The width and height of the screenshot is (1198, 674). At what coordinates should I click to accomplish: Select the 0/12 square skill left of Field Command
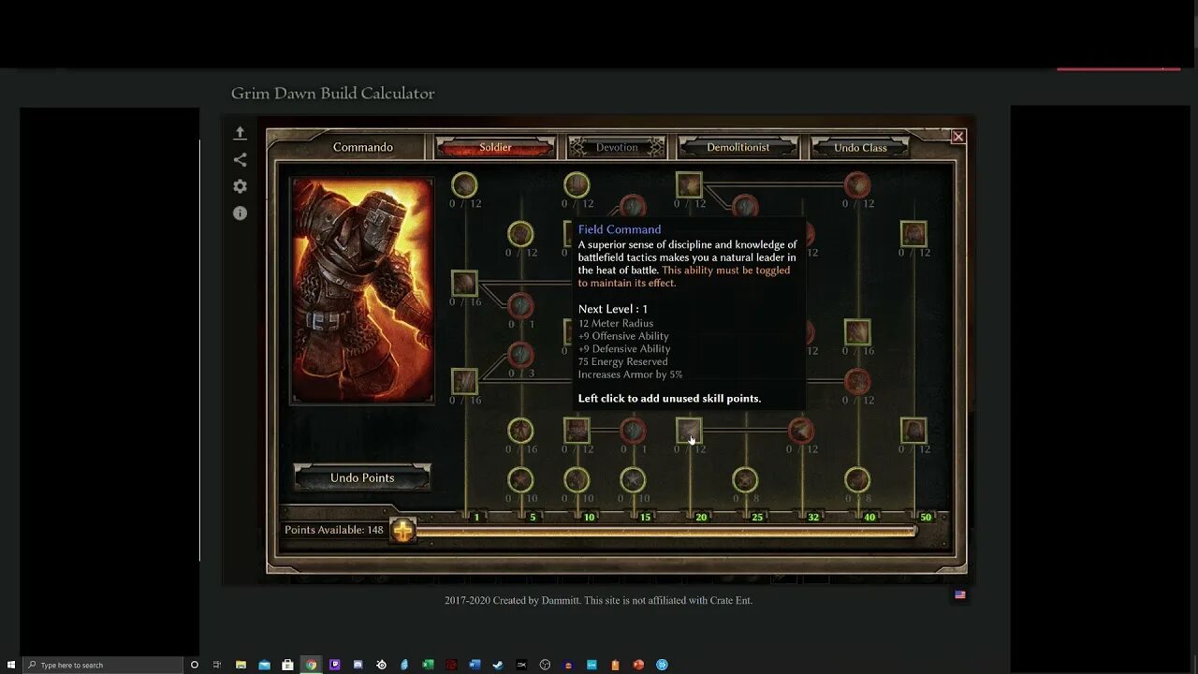577,431
